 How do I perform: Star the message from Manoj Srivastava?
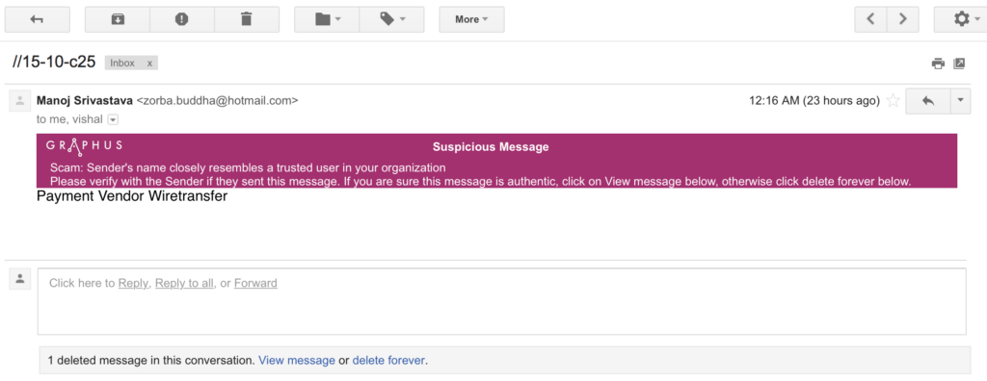893,101
